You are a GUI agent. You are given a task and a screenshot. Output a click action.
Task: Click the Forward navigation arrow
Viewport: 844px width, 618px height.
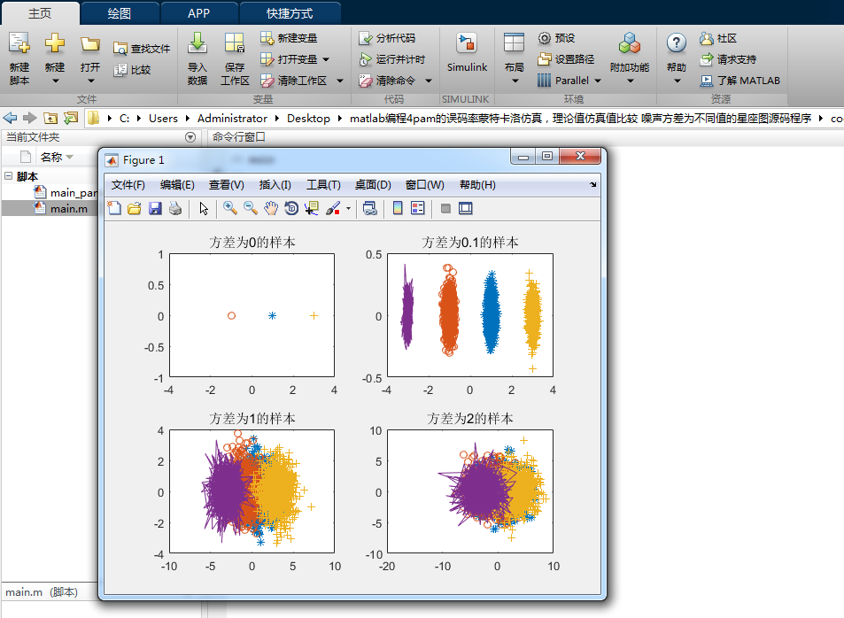point(29,118)
